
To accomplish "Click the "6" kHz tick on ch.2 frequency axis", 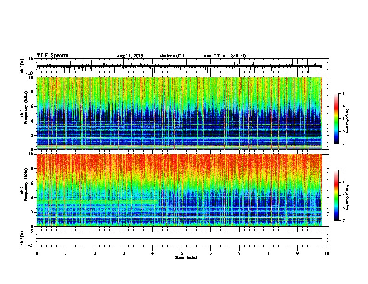I will pos(32,183).
